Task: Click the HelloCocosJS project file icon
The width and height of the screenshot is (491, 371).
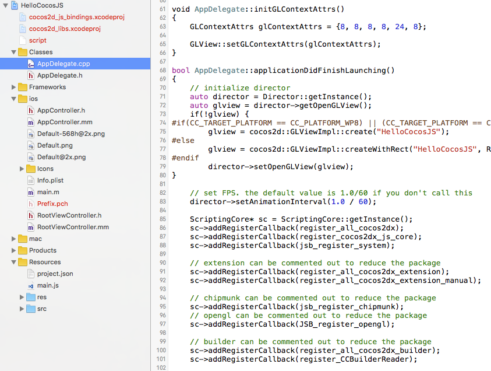Action: [15, 5]
